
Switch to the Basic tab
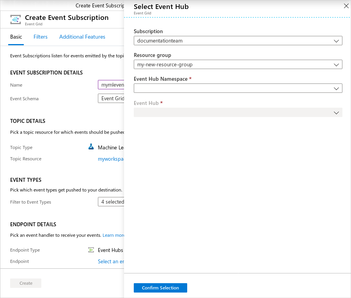point(16,37)
